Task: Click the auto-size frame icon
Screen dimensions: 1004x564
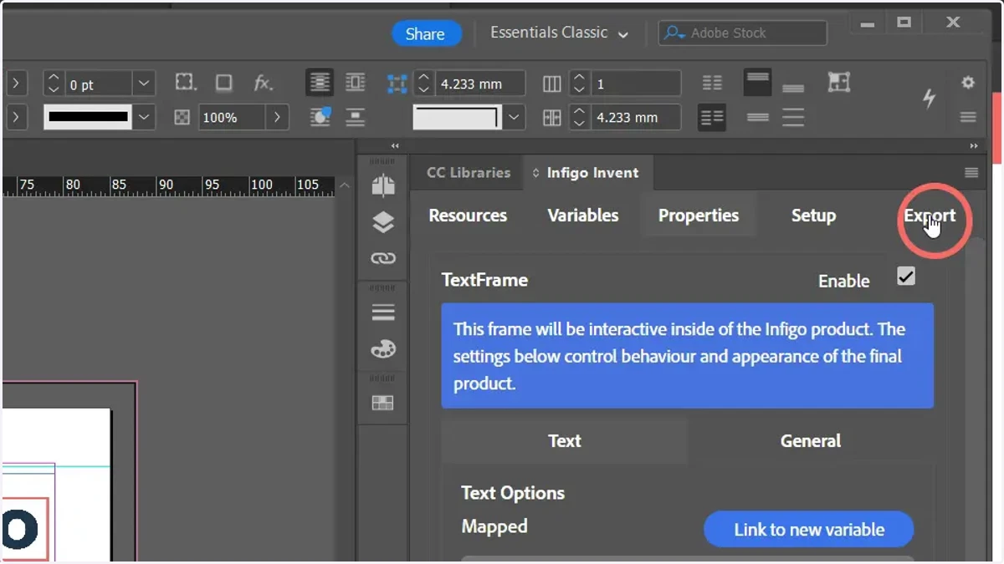Action: coord(839,82)
